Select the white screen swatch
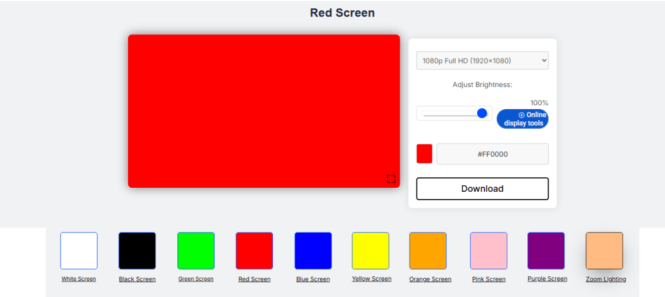Screen dimensions: 665x297 [x=79, y=251]
